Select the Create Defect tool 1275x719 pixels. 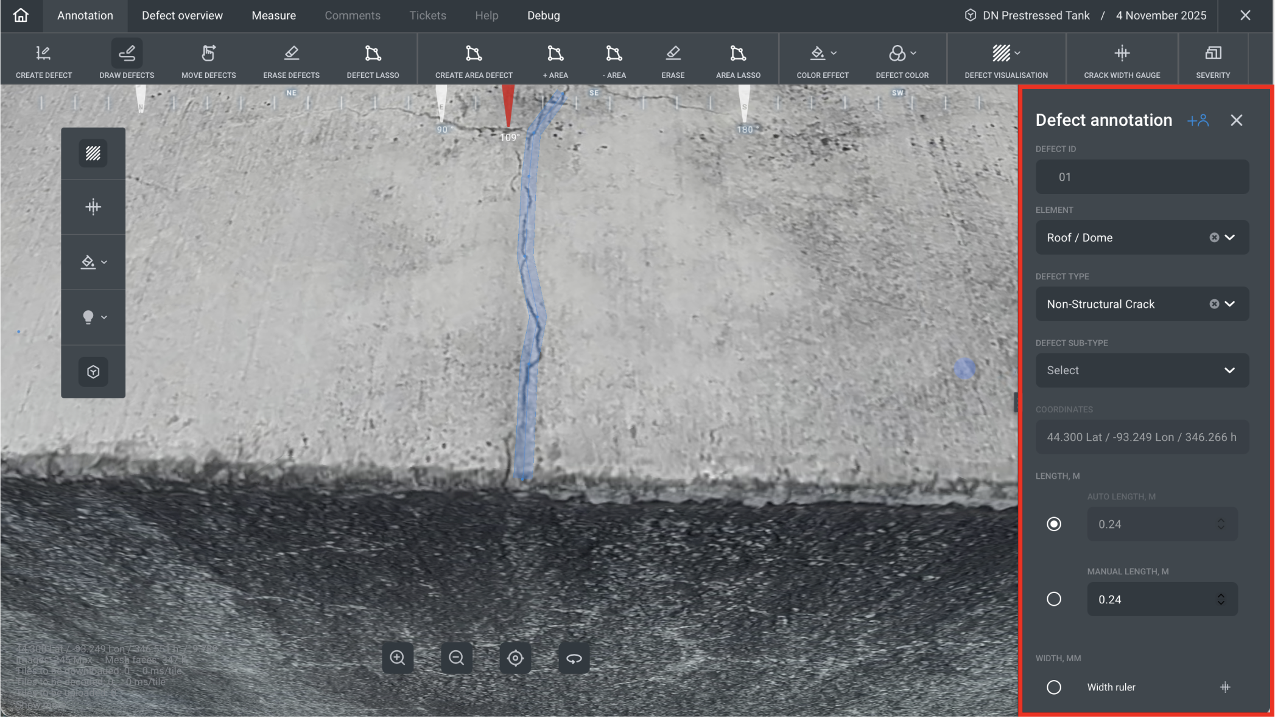pyautogui.click(x=43, y=60)
